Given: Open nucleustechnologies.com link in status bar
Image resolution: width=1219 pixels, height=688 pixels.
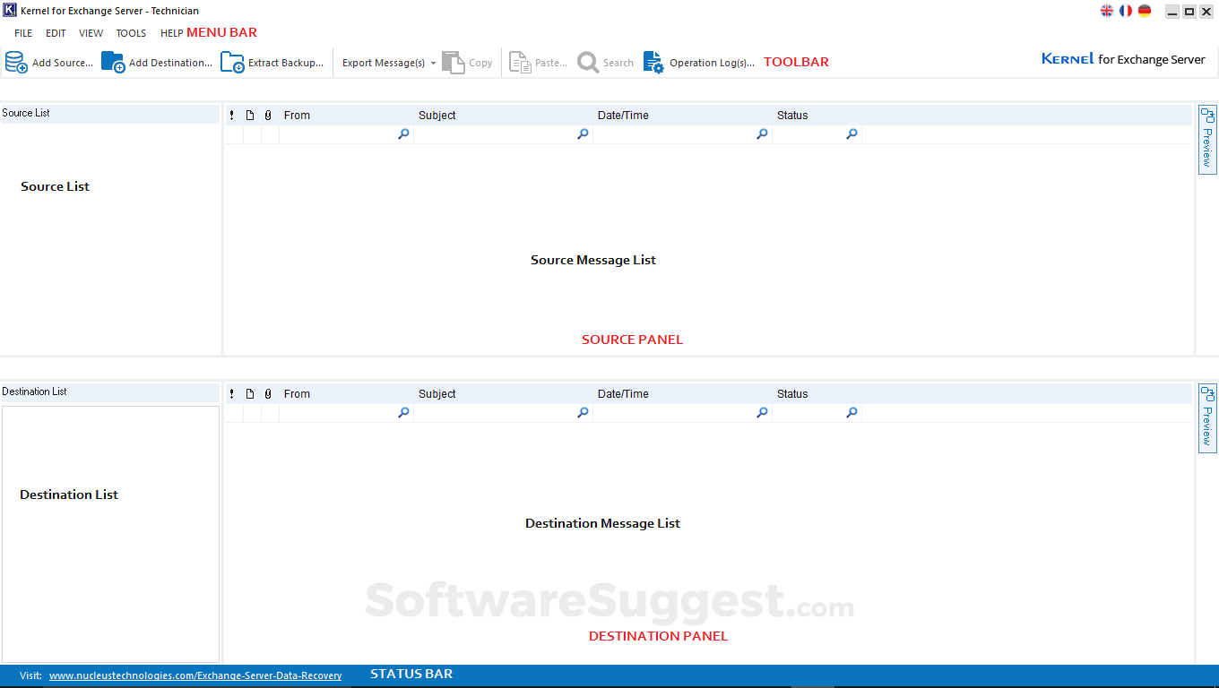Looking at the screenshot, I should 195,675.
